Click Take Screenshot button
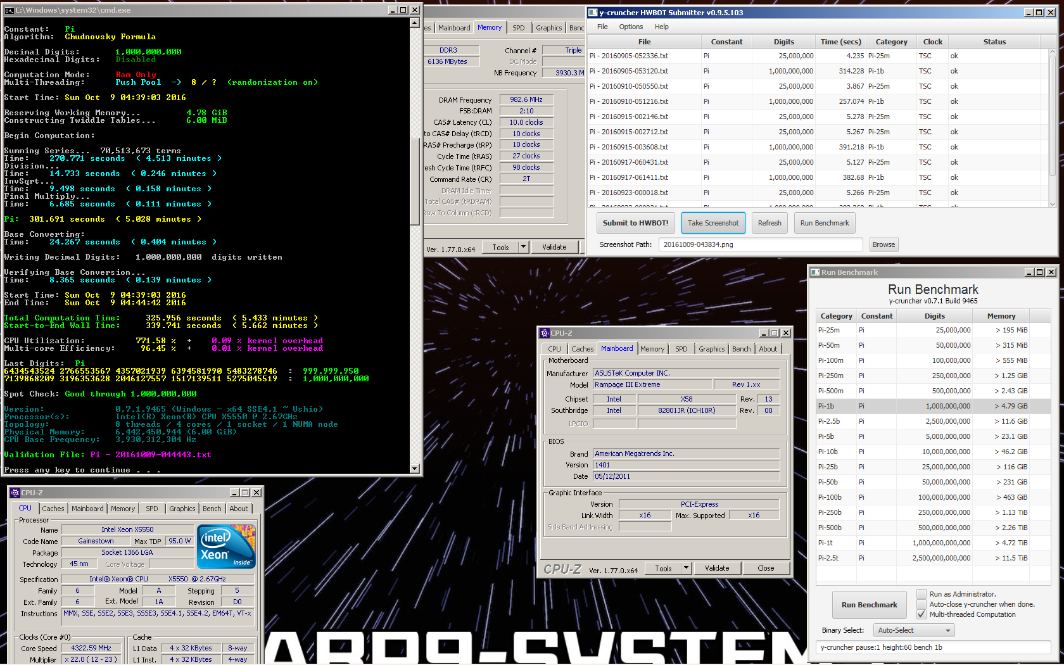Screen dimensions: 1064x665 tap(713, 223)
